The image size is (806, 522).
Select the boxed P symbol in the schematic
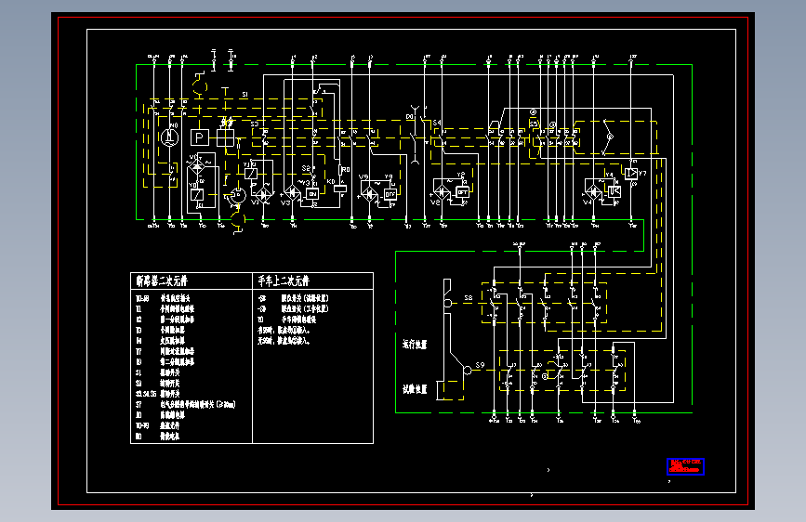coord(200,137)
